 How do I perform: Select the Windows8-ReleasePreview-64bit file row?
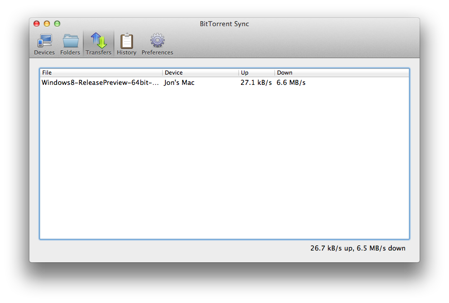pyautogui.click(x=224, y=83)
